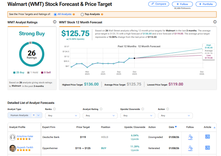
Task: Expand the Action filter dropdown
Action: (x=175, y=115)
